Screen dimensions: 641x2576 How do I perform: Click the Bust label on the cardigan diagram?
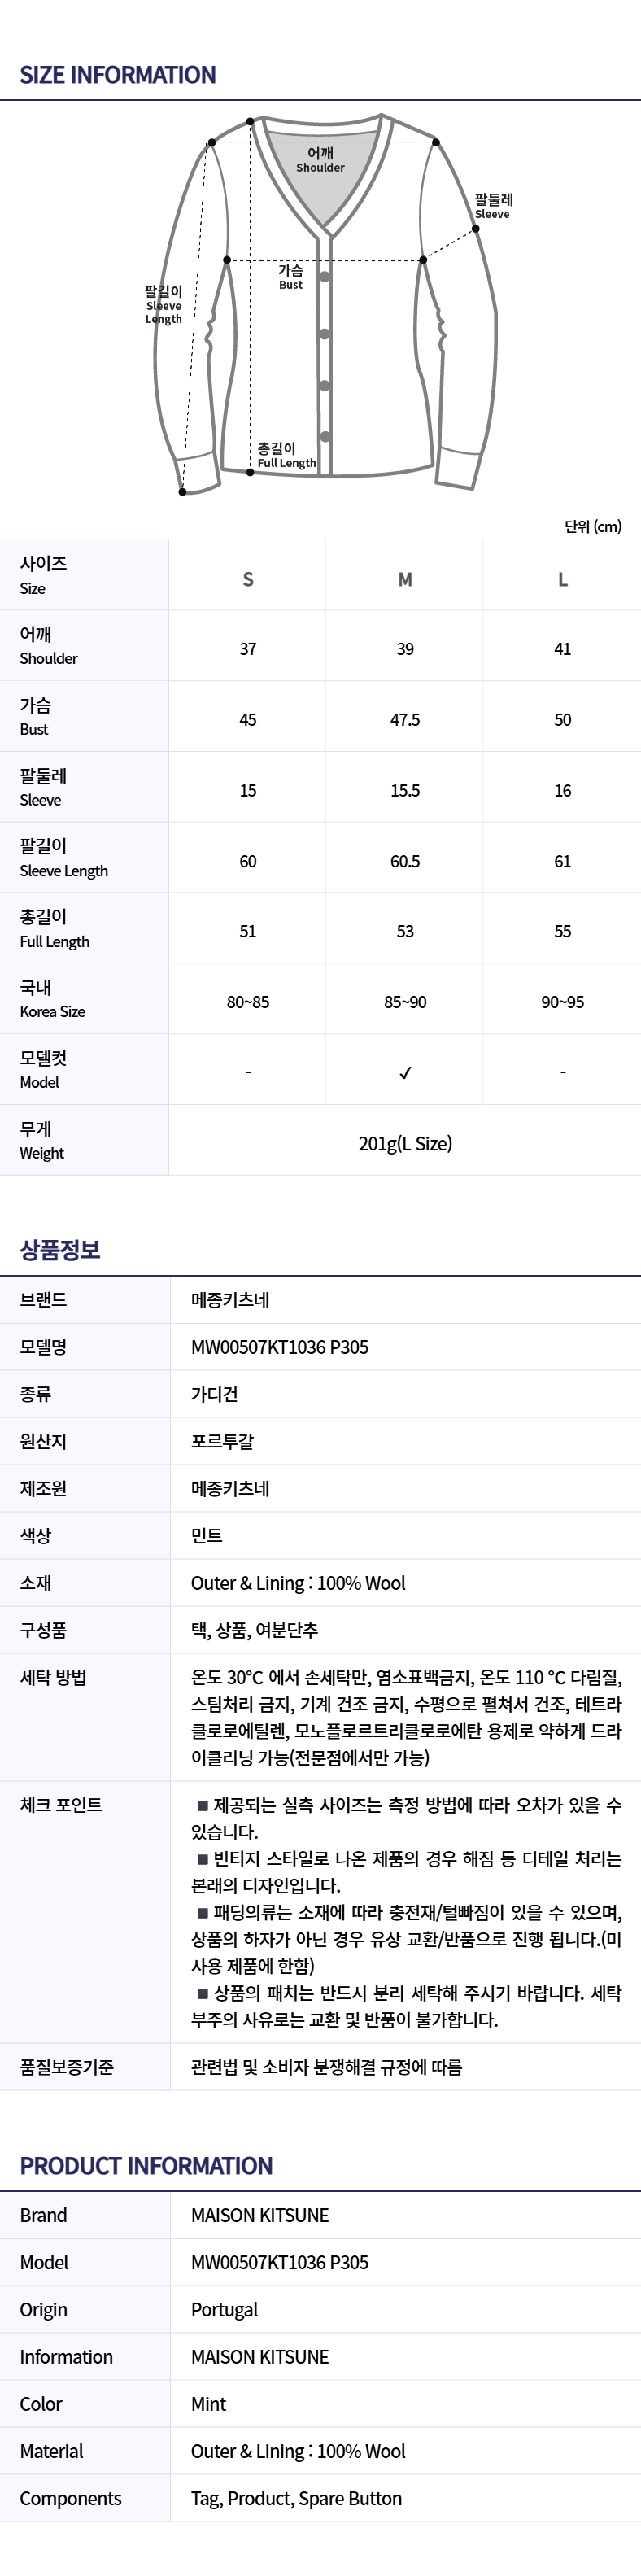click(290, 277)
